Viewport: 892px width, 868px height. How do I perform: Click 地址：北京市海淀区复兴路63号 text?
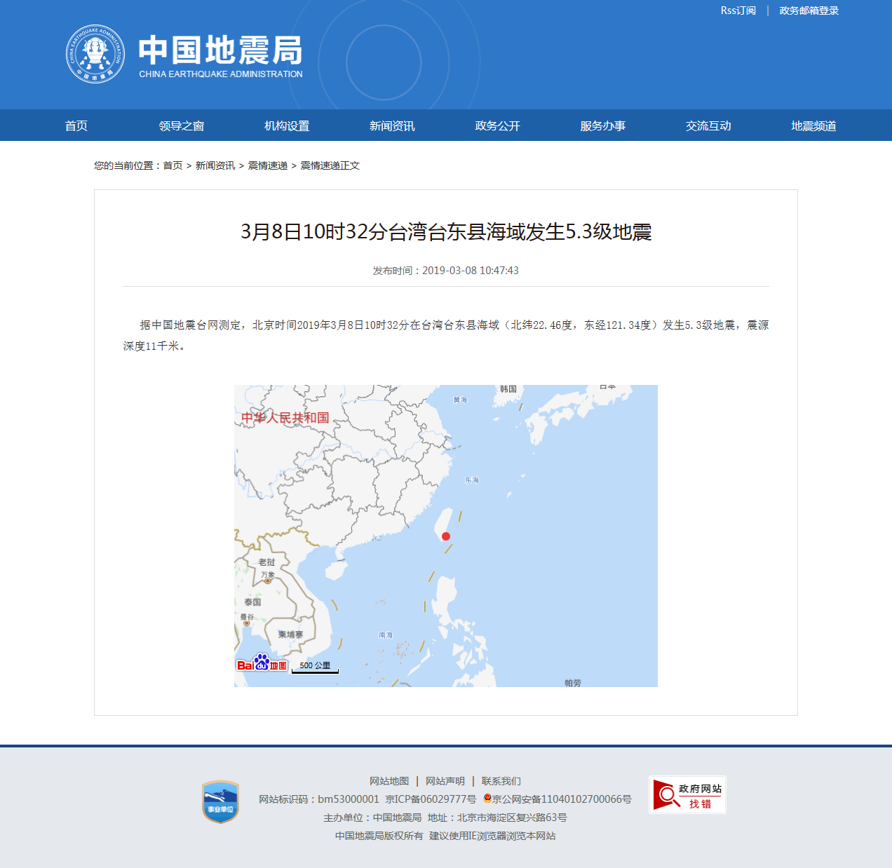coord(497,818)
